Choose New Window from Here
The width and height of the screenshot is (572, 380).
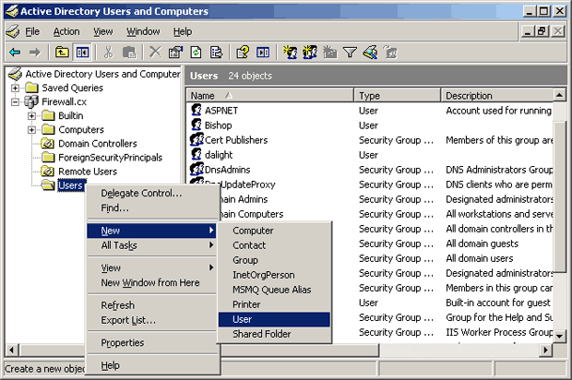pos(151,282)
